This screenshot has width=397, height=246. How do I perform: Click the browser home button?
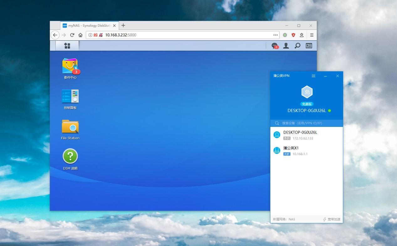tap(81, 35)
